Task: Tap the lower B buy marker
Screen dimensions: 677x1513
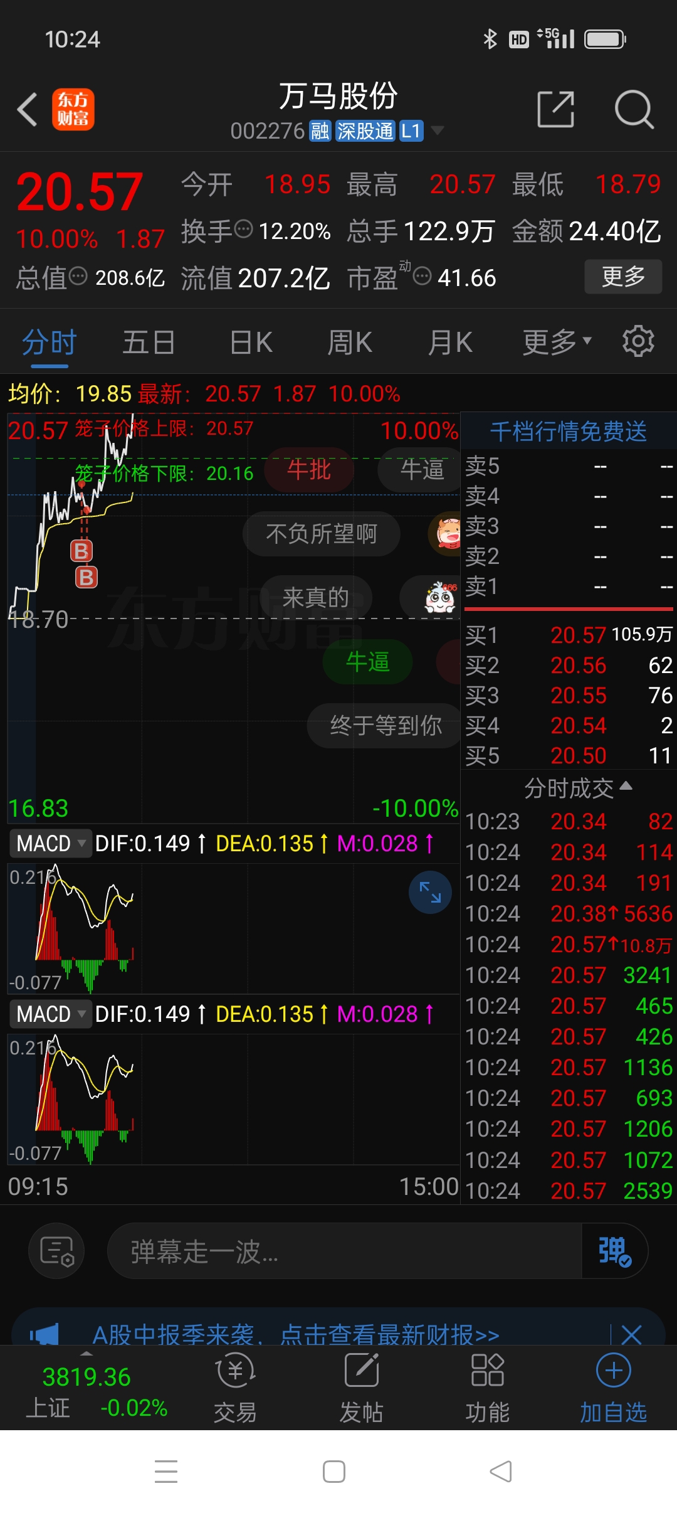Action: pos(87,577)
